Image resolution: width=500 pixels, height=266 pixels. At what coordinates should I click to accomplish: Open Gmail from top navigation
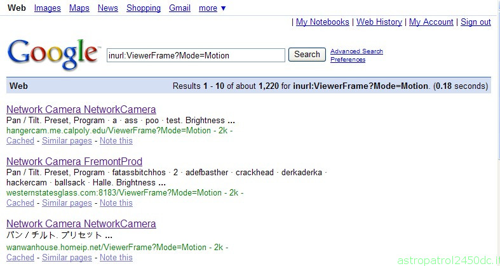tap(180, 8)
